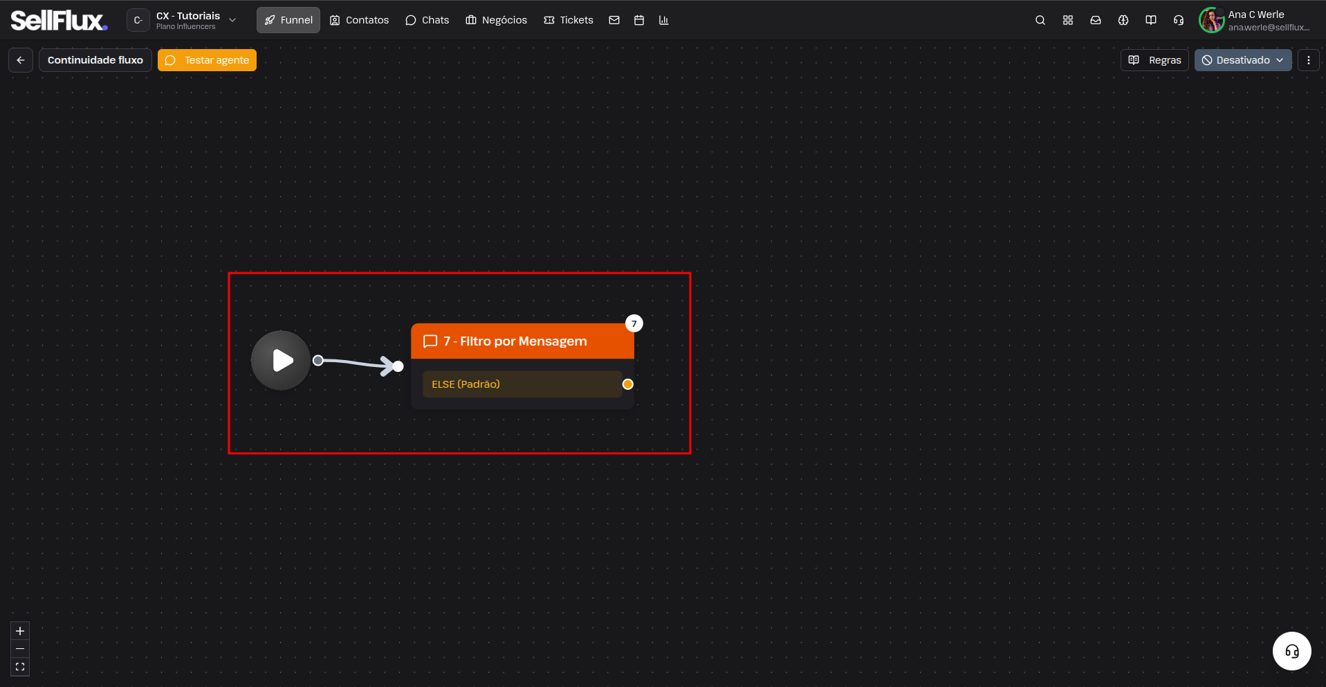Open the Regras button
This screenshot has height=687, width=1326.
[1154, 60]
